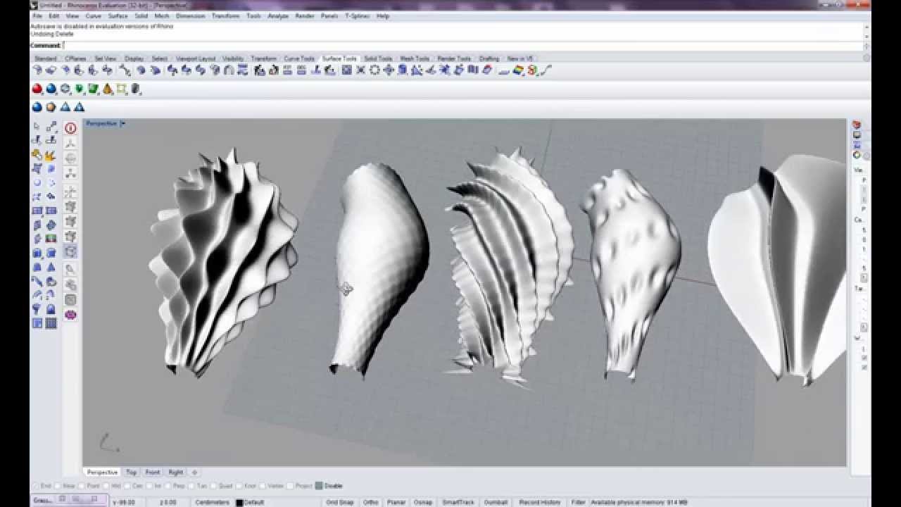Open the Filter option in the status bar

(578, 503)
